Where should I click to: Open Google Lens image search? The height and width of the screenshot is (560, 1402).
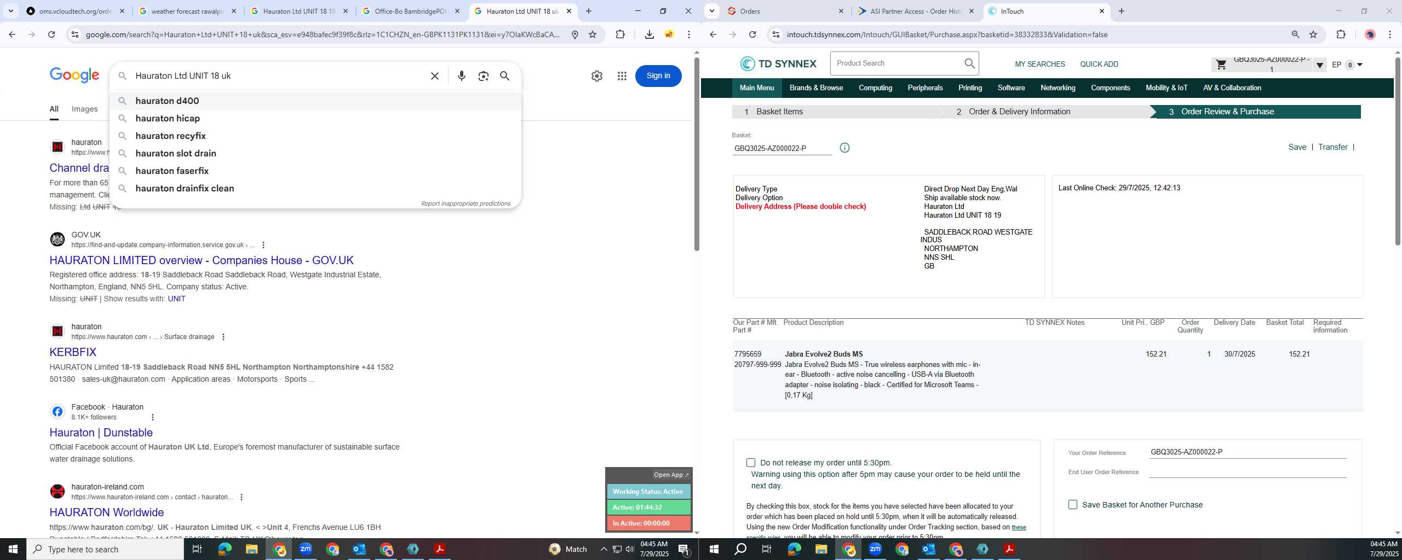tap(483, 76)
